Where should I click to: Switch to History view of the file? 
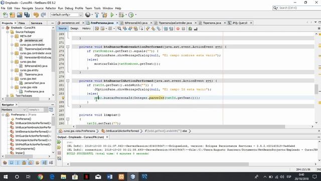pos(86,29)
